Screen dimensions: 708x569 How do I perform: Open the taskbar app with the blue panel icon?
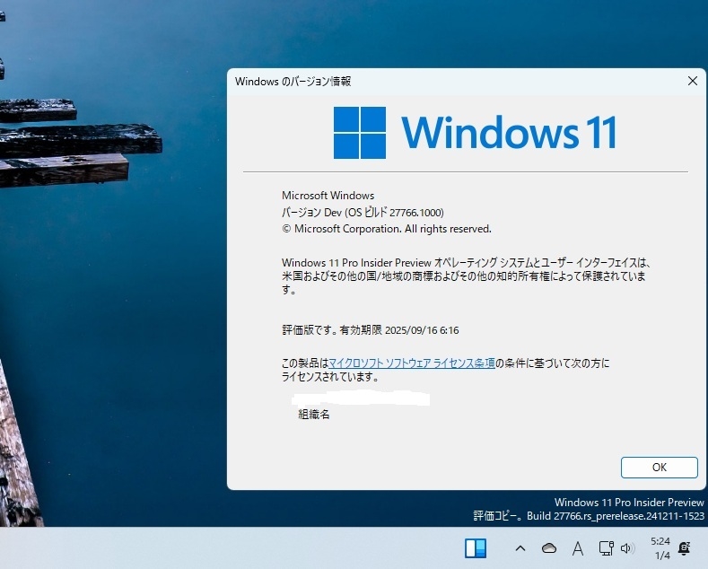(476, 548)
